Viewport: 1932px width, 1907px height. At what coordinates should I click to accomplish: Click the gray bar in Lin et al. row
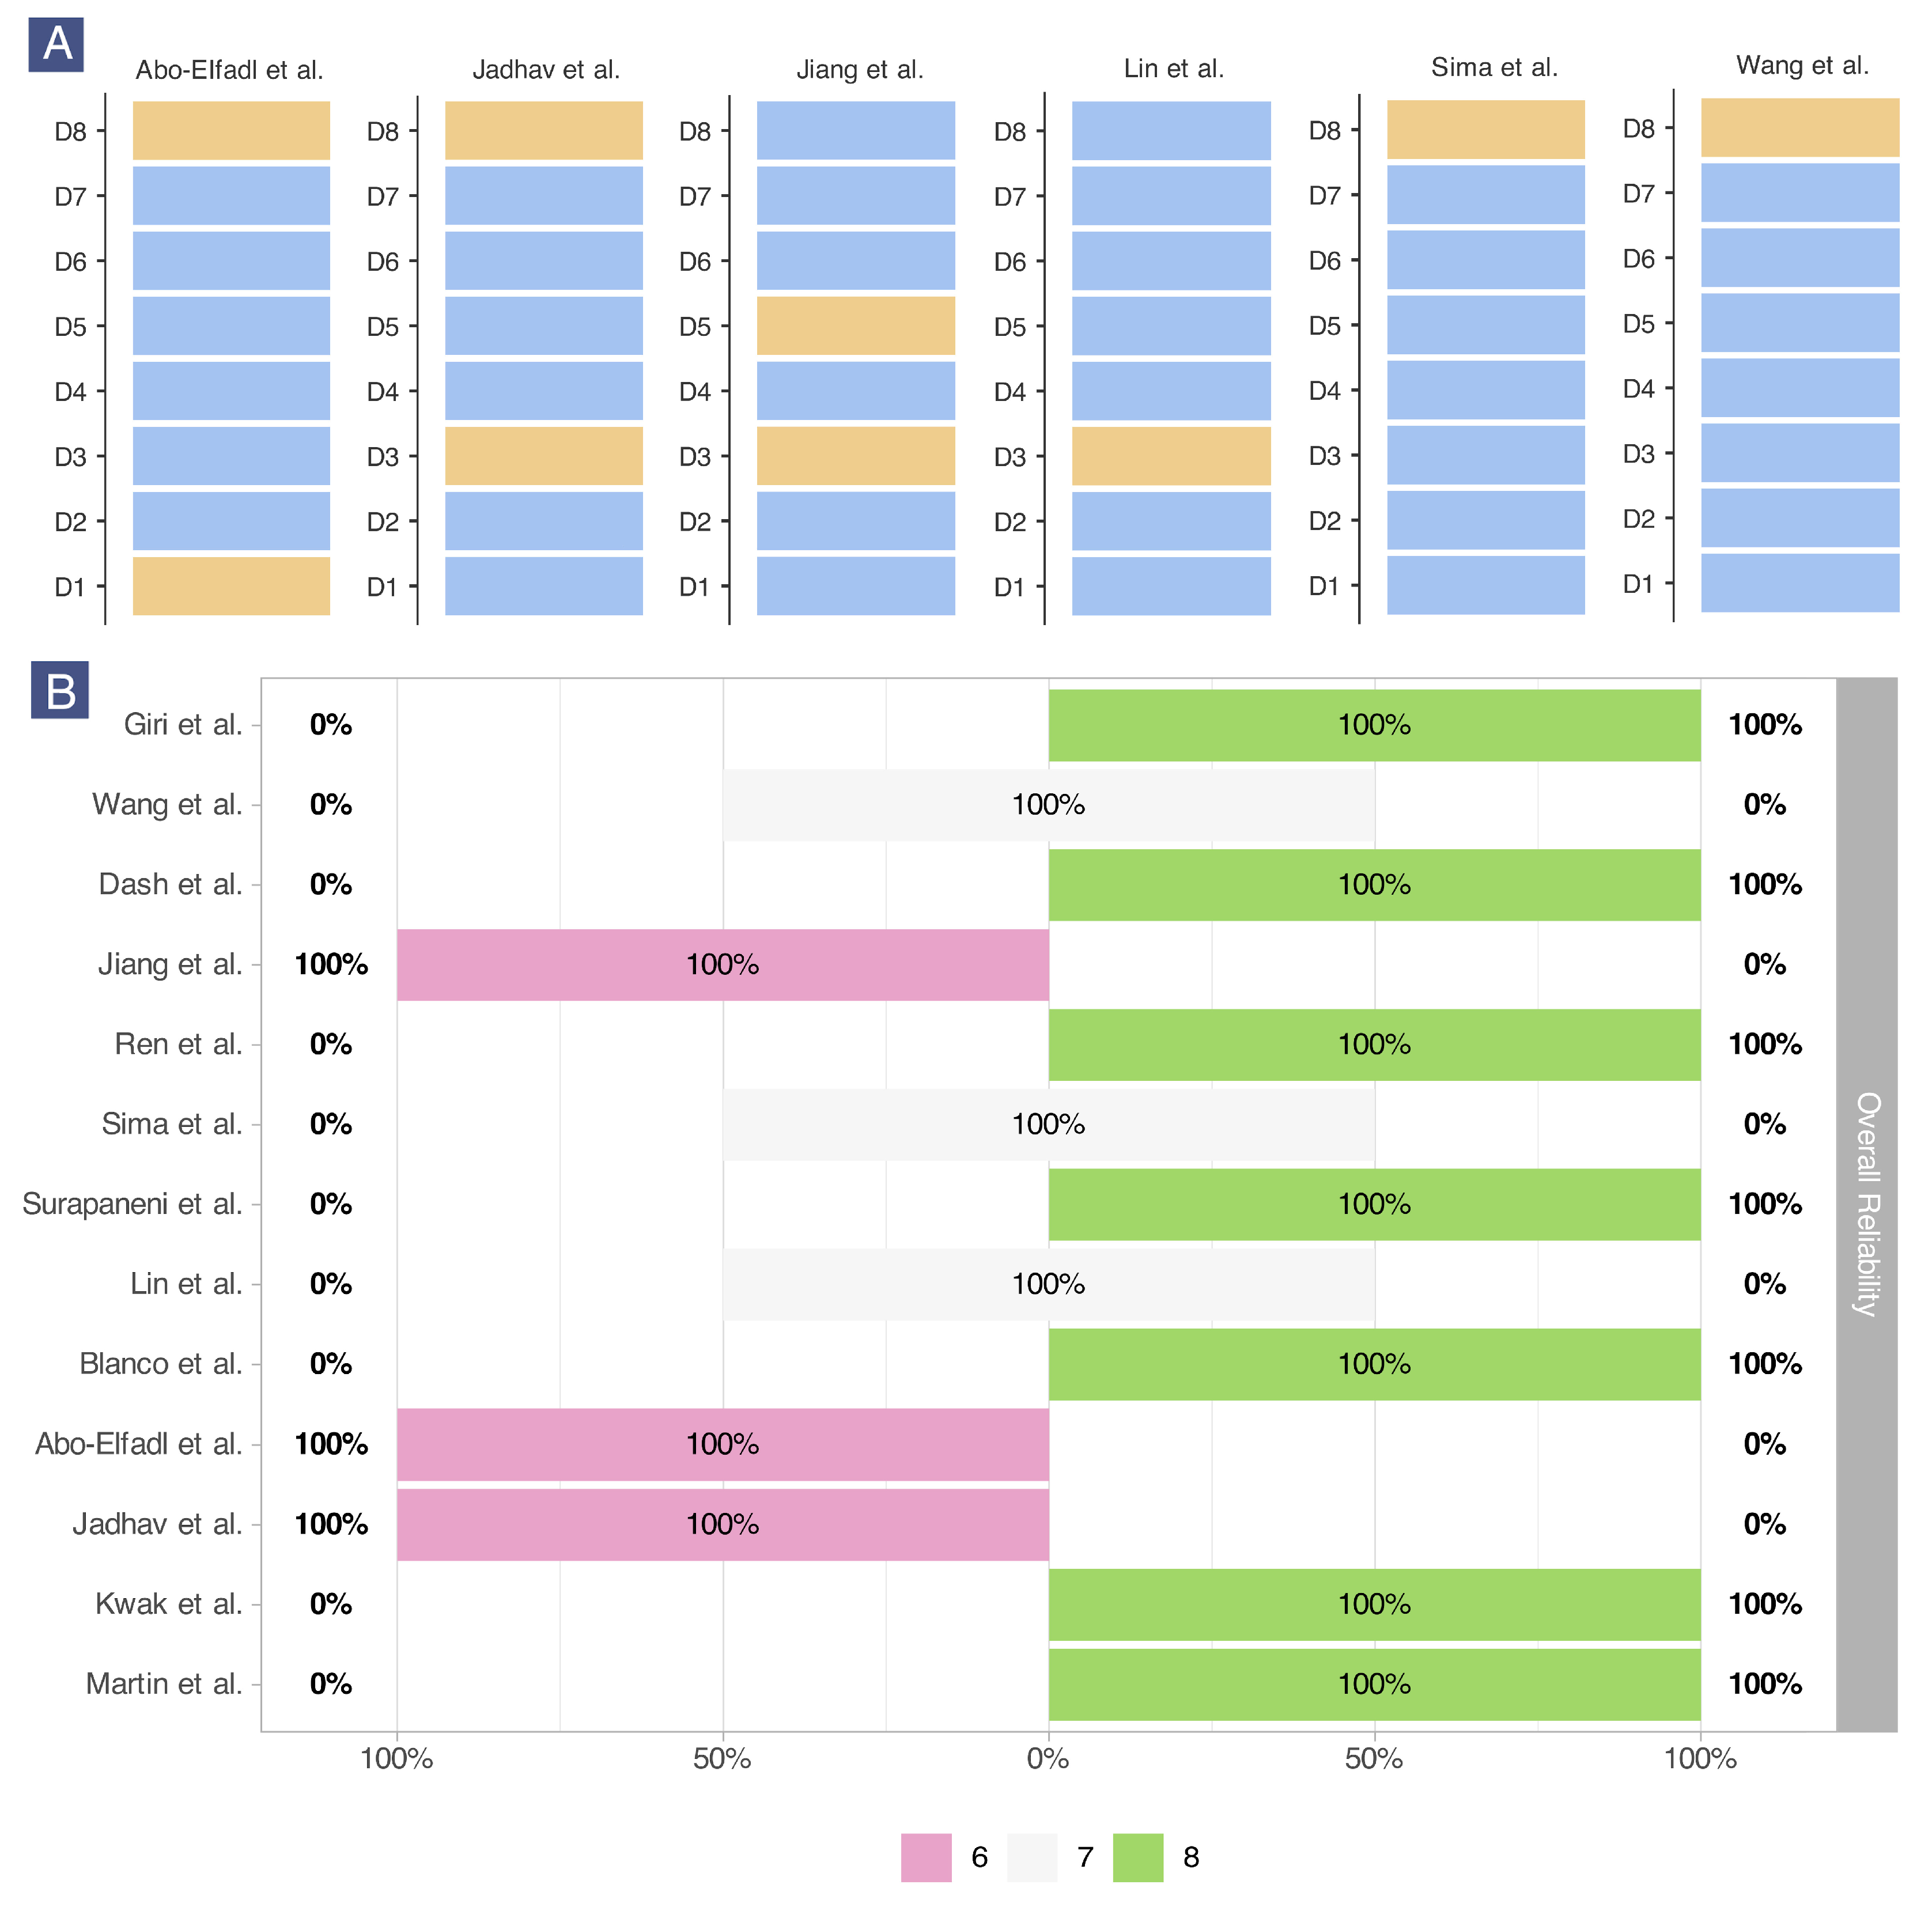click(1048, 1284)
